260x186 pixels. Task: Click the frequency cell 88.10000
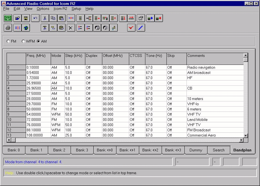pos(38,130)
